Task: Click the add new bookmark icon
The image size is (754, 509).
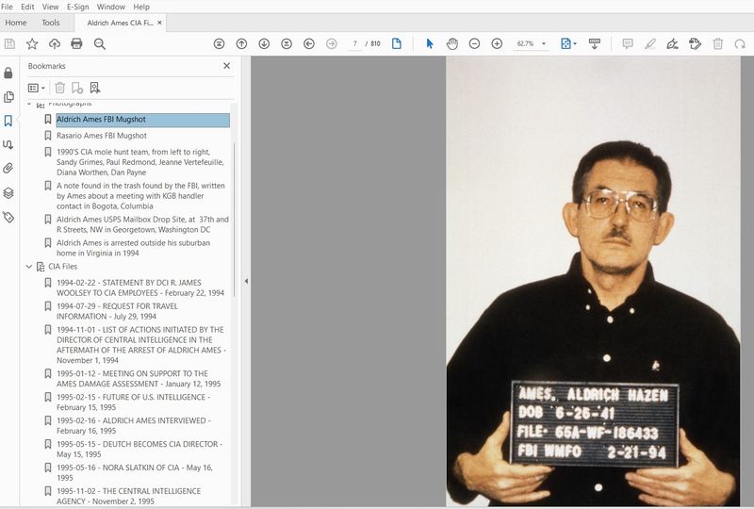Action: click(77, 88)
